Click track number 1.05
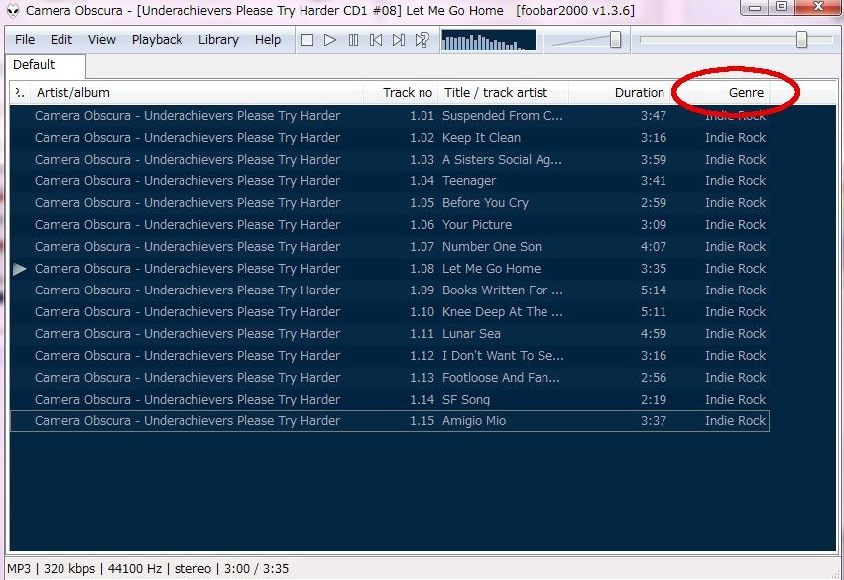 (x=422, y=203)
